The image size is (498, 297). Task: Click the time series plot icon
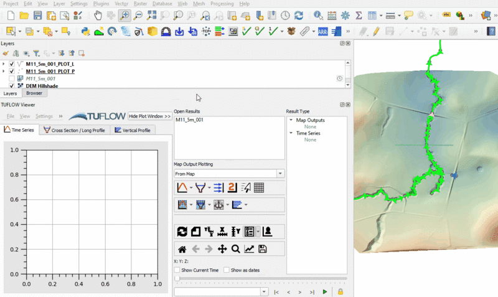(182, 187)
